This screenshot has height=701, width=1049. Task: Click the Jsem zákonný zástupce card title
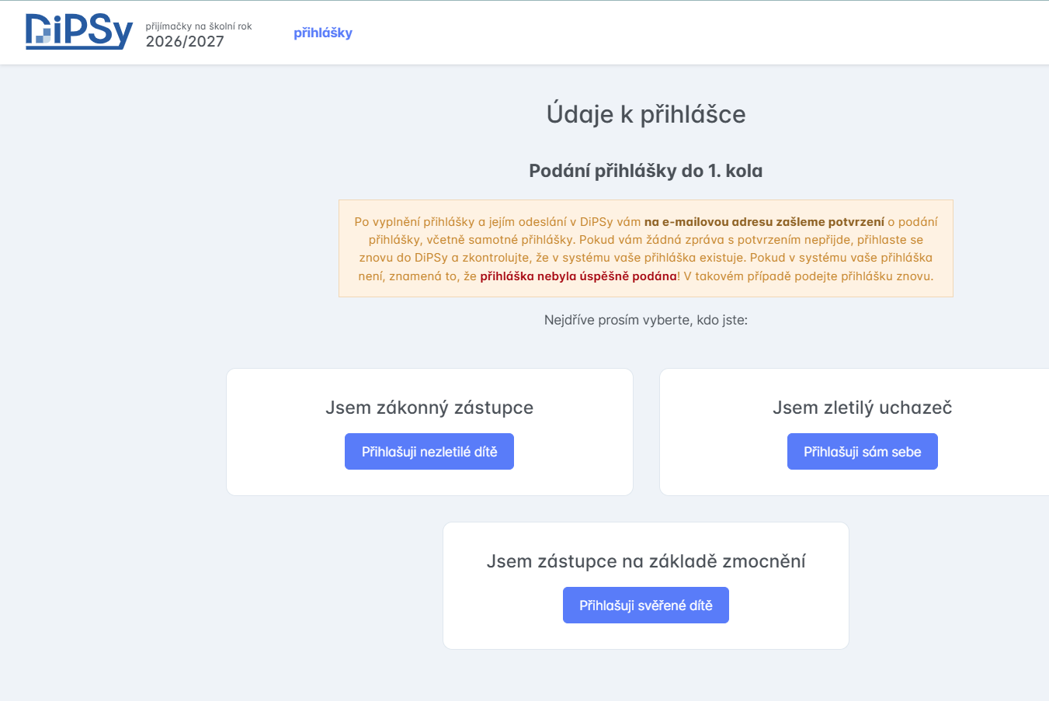(x=429, y=408)
